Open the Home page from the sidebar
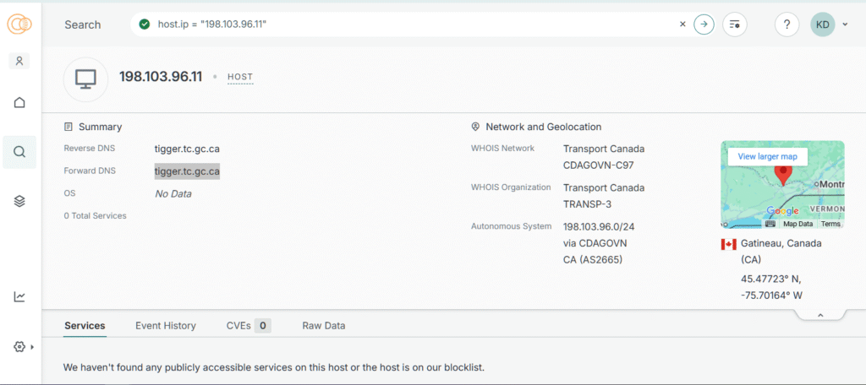Viewport: 866px width, 385px height. pos(19,103)
